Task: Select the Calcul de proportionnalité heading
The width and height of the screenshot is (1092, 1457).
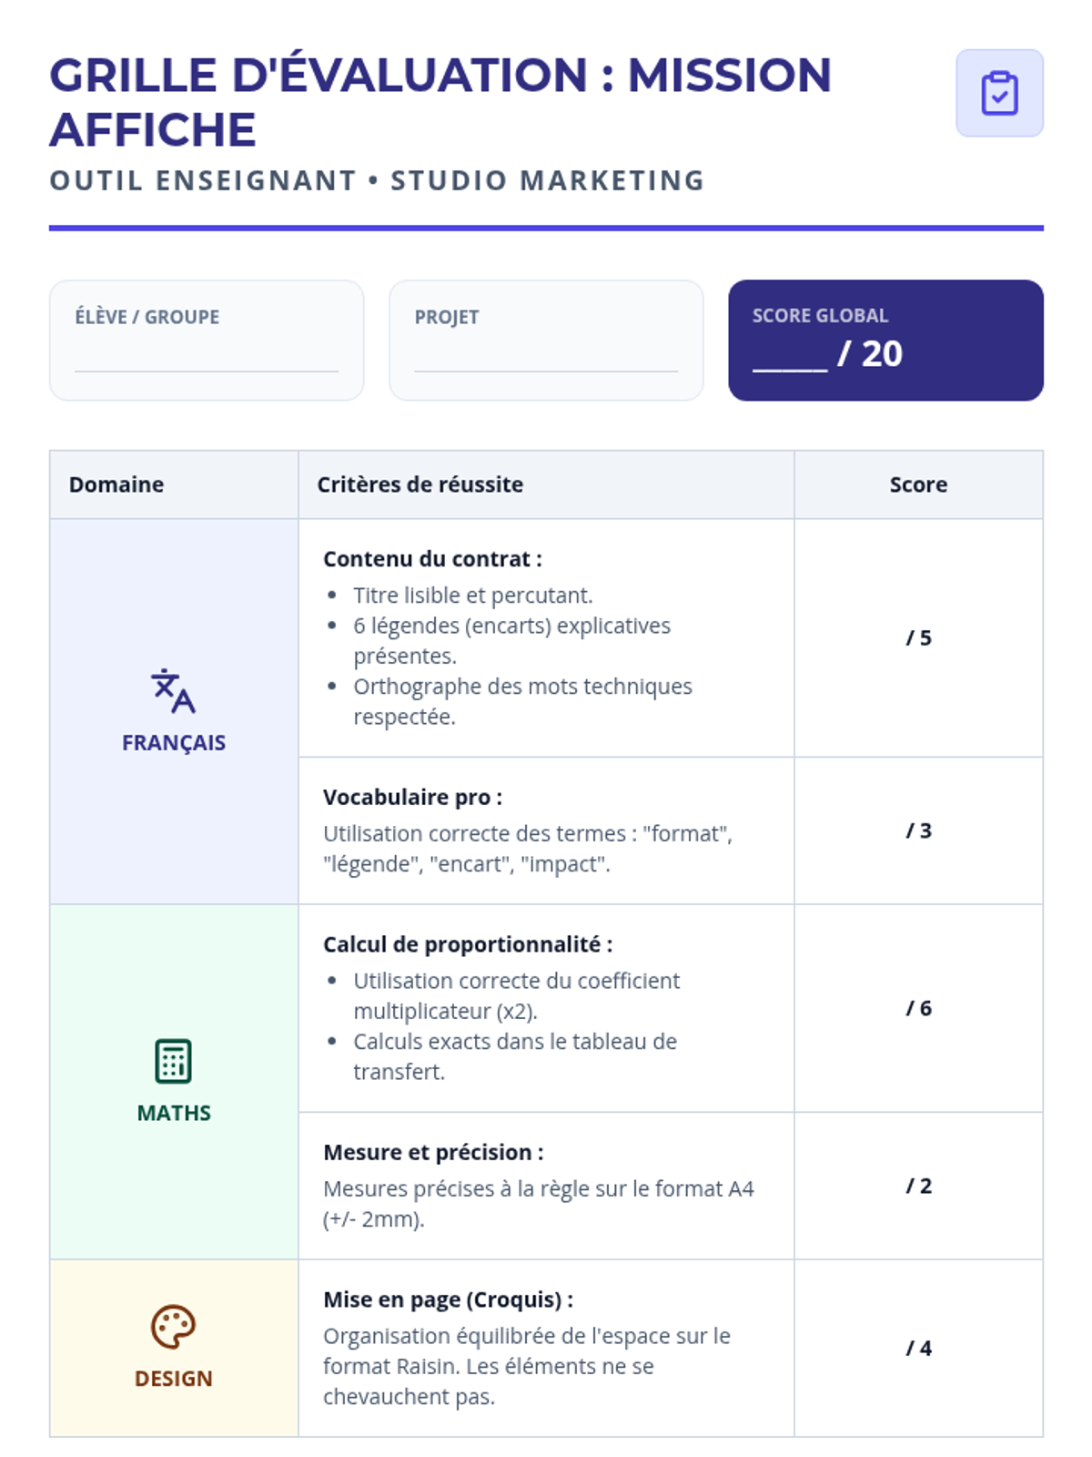Action: coord(468,944)
